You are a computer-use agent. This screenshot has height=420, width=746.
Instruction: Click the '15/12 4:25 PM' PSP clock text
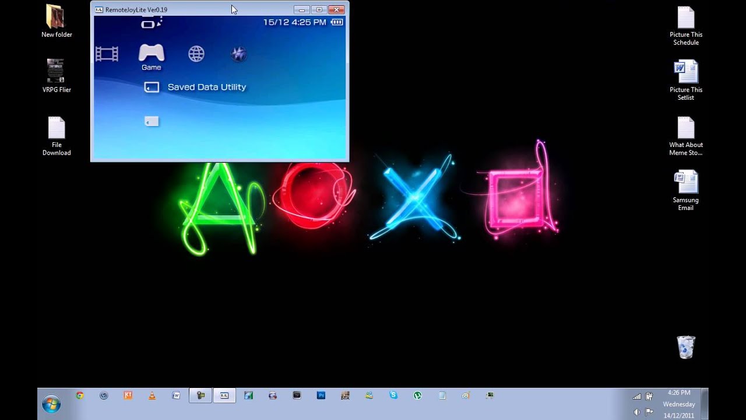(x=294, y=22)
